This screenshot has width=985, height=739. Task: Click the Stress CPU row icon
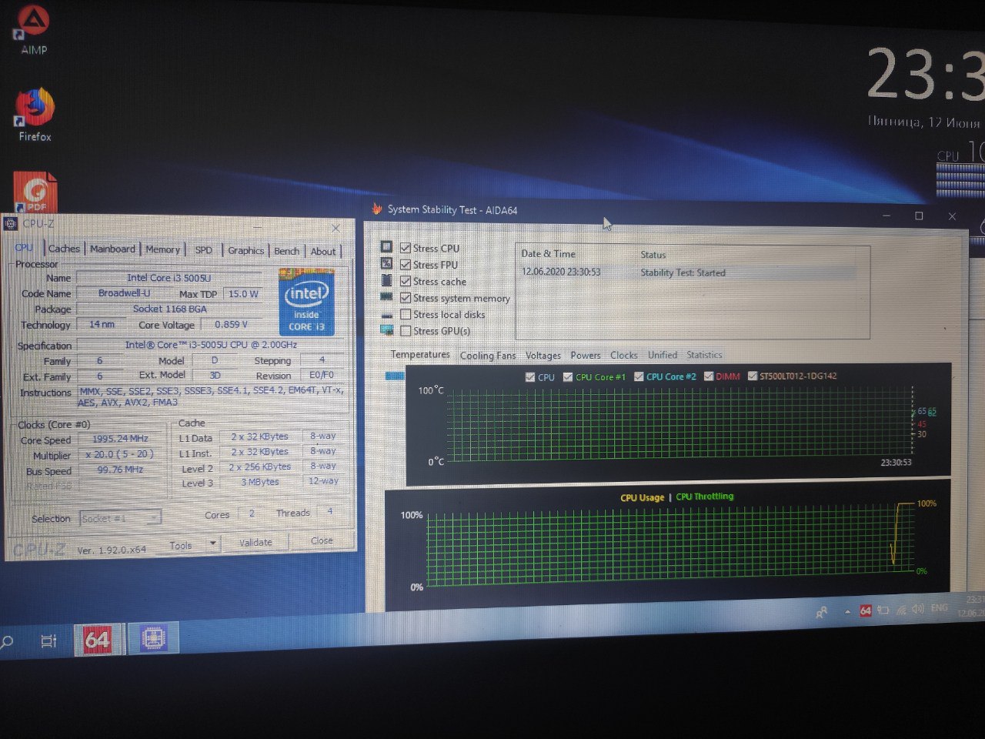[x=386, y=247]
